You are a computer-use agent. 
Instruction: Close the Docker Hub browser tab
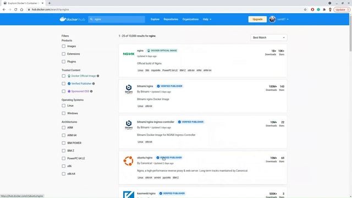point(42,3)
